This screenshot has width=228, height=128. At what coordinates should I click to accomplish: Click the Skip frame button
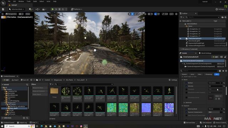56,9
